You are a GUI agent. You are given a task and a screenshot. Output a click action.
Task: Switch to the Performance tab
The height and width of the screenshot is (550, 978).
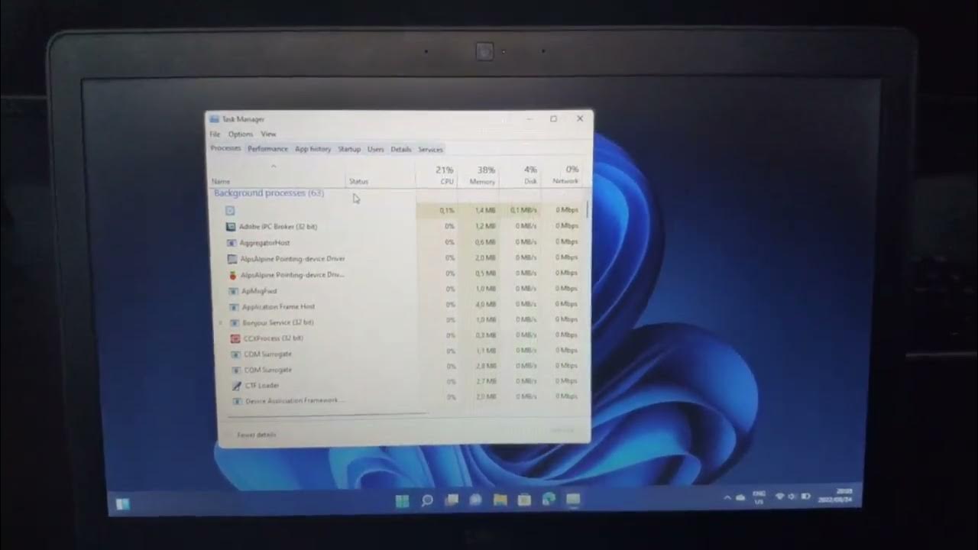(x=267, y=149)
